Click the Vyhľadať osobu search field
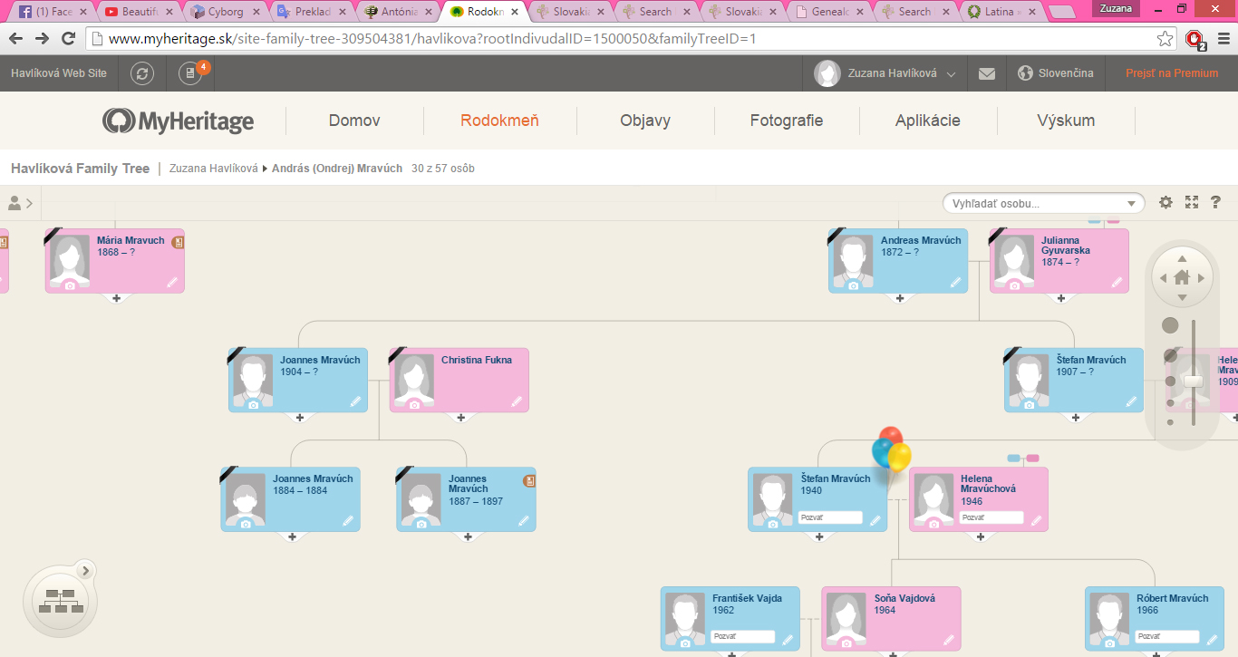 pyautogui.click(x=1033, y=204)
